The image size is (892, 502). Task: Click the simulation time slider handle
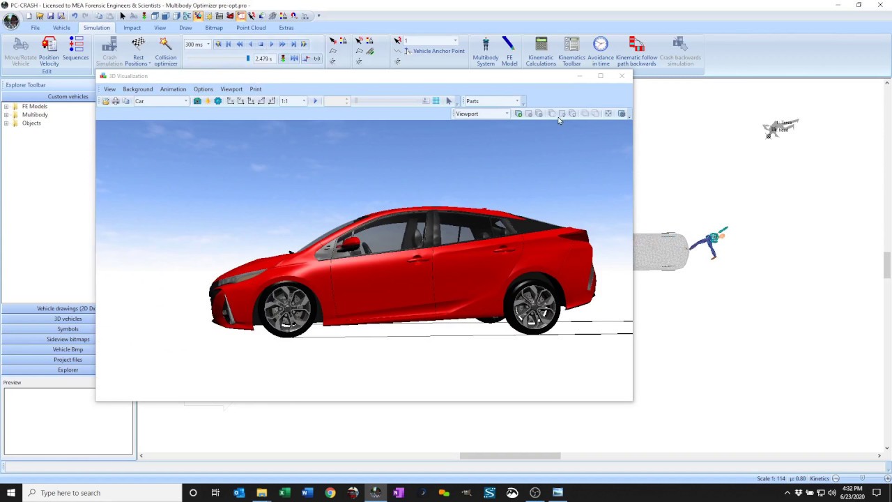click(247, 59)
